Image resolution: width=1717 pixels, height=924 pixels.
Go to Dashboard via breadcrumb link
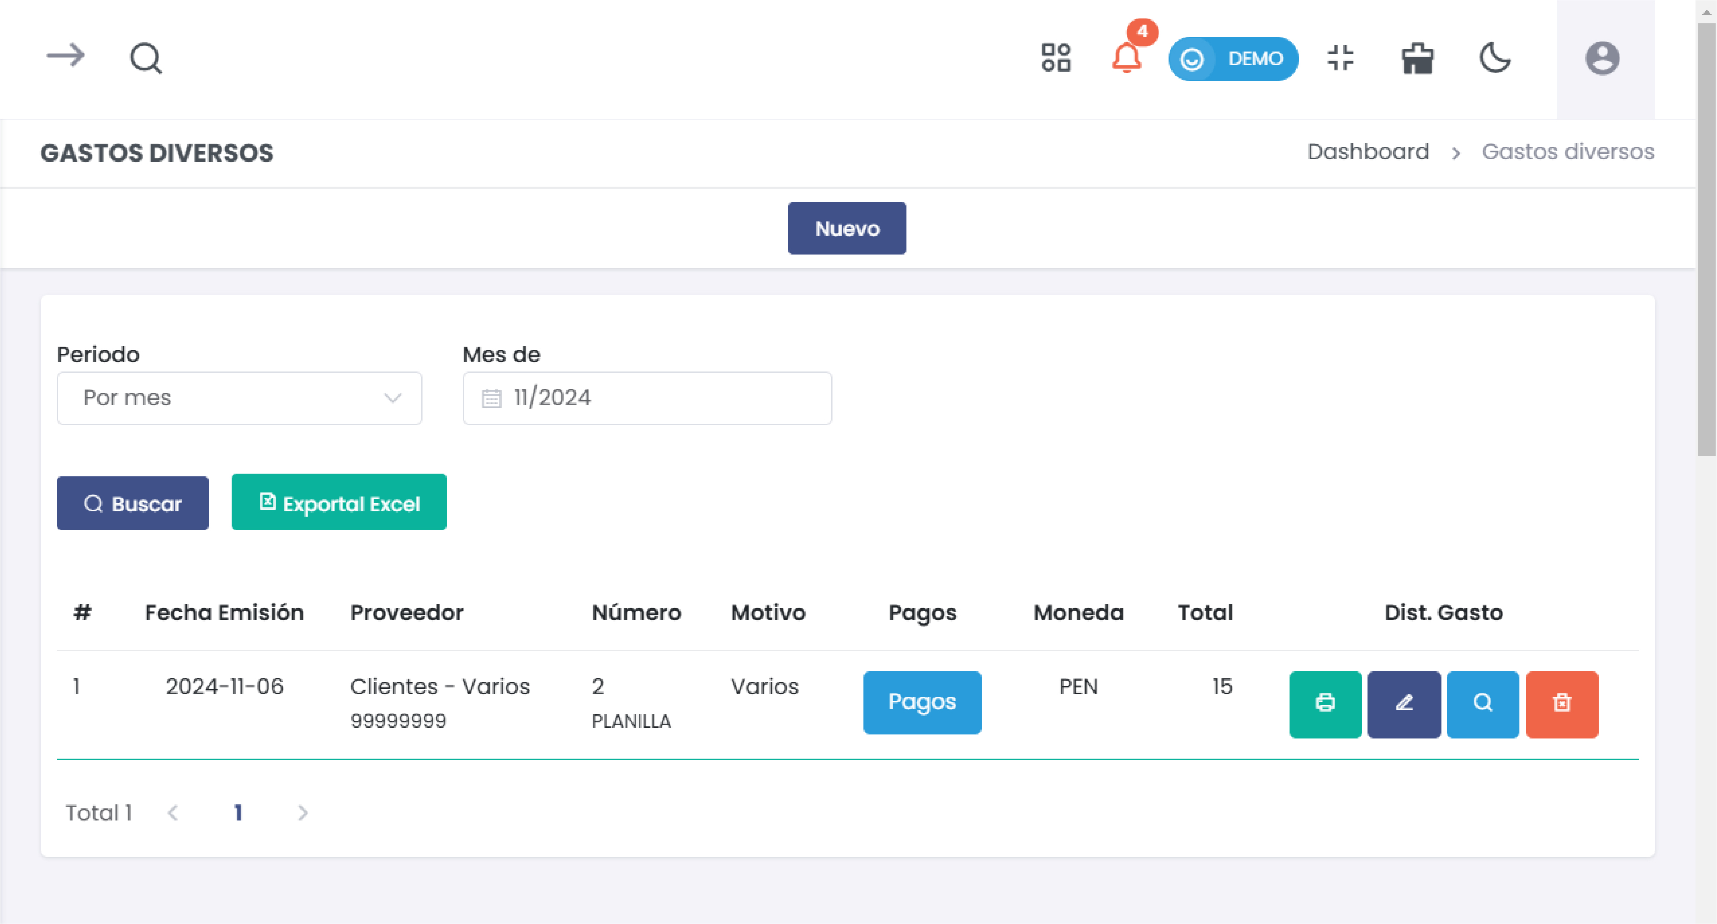[1368, 152]
